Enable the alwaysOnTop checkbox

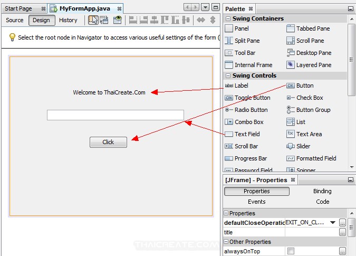click(x=291, y=251)
